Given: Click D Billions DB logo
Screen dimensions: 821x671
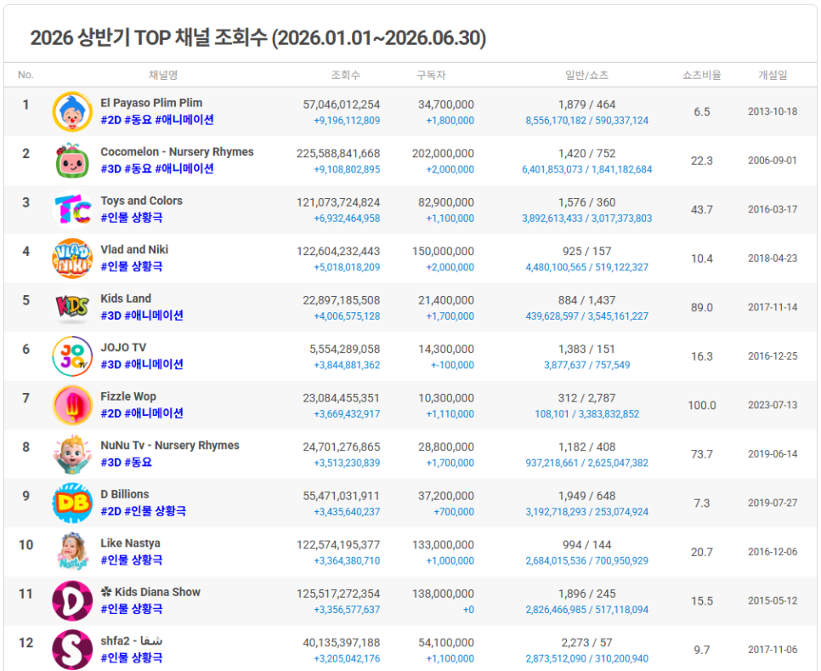Looking at the screenshot, I should pos(72,503).
